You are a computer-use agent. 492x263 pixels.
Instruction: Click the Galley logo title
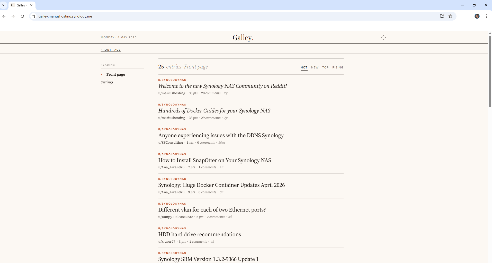pyautogui.click(x=243, y=38)
